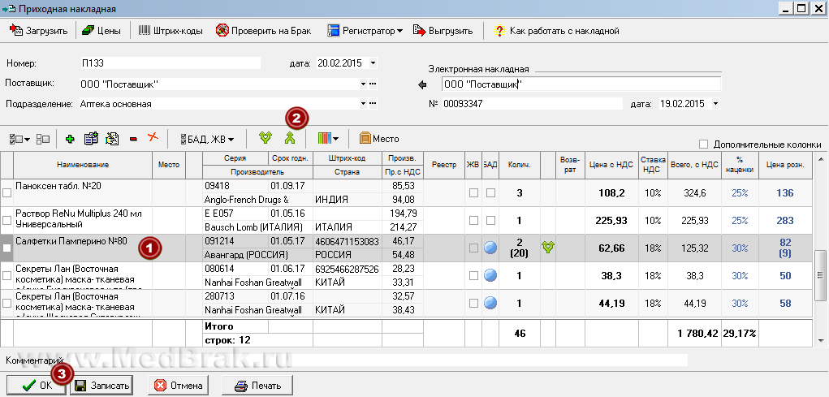
Task: Expand the Поставщик dropdown arrow
Action: point(363,84)
